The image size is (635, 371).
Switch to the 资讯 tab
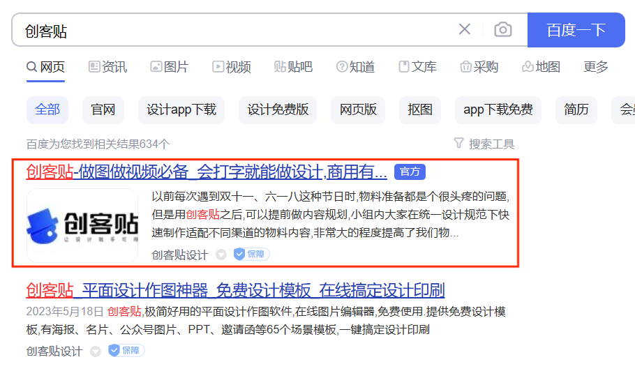(x=107, y=67)
